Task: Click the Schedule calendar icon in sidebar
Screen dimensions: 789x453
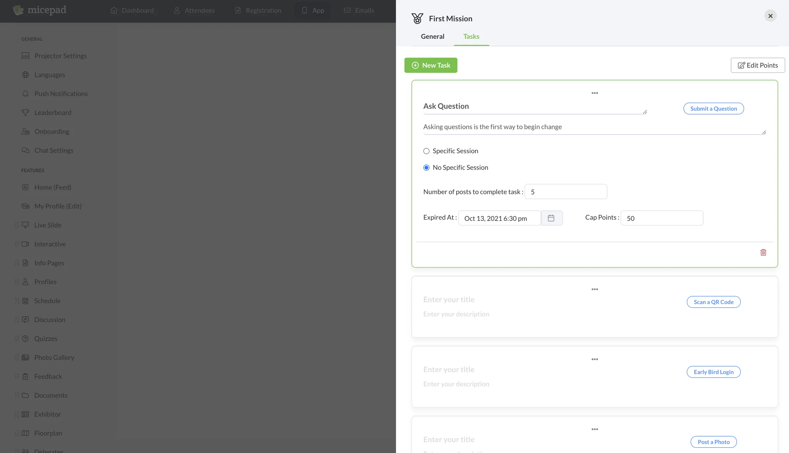Action: coord(25,301)
